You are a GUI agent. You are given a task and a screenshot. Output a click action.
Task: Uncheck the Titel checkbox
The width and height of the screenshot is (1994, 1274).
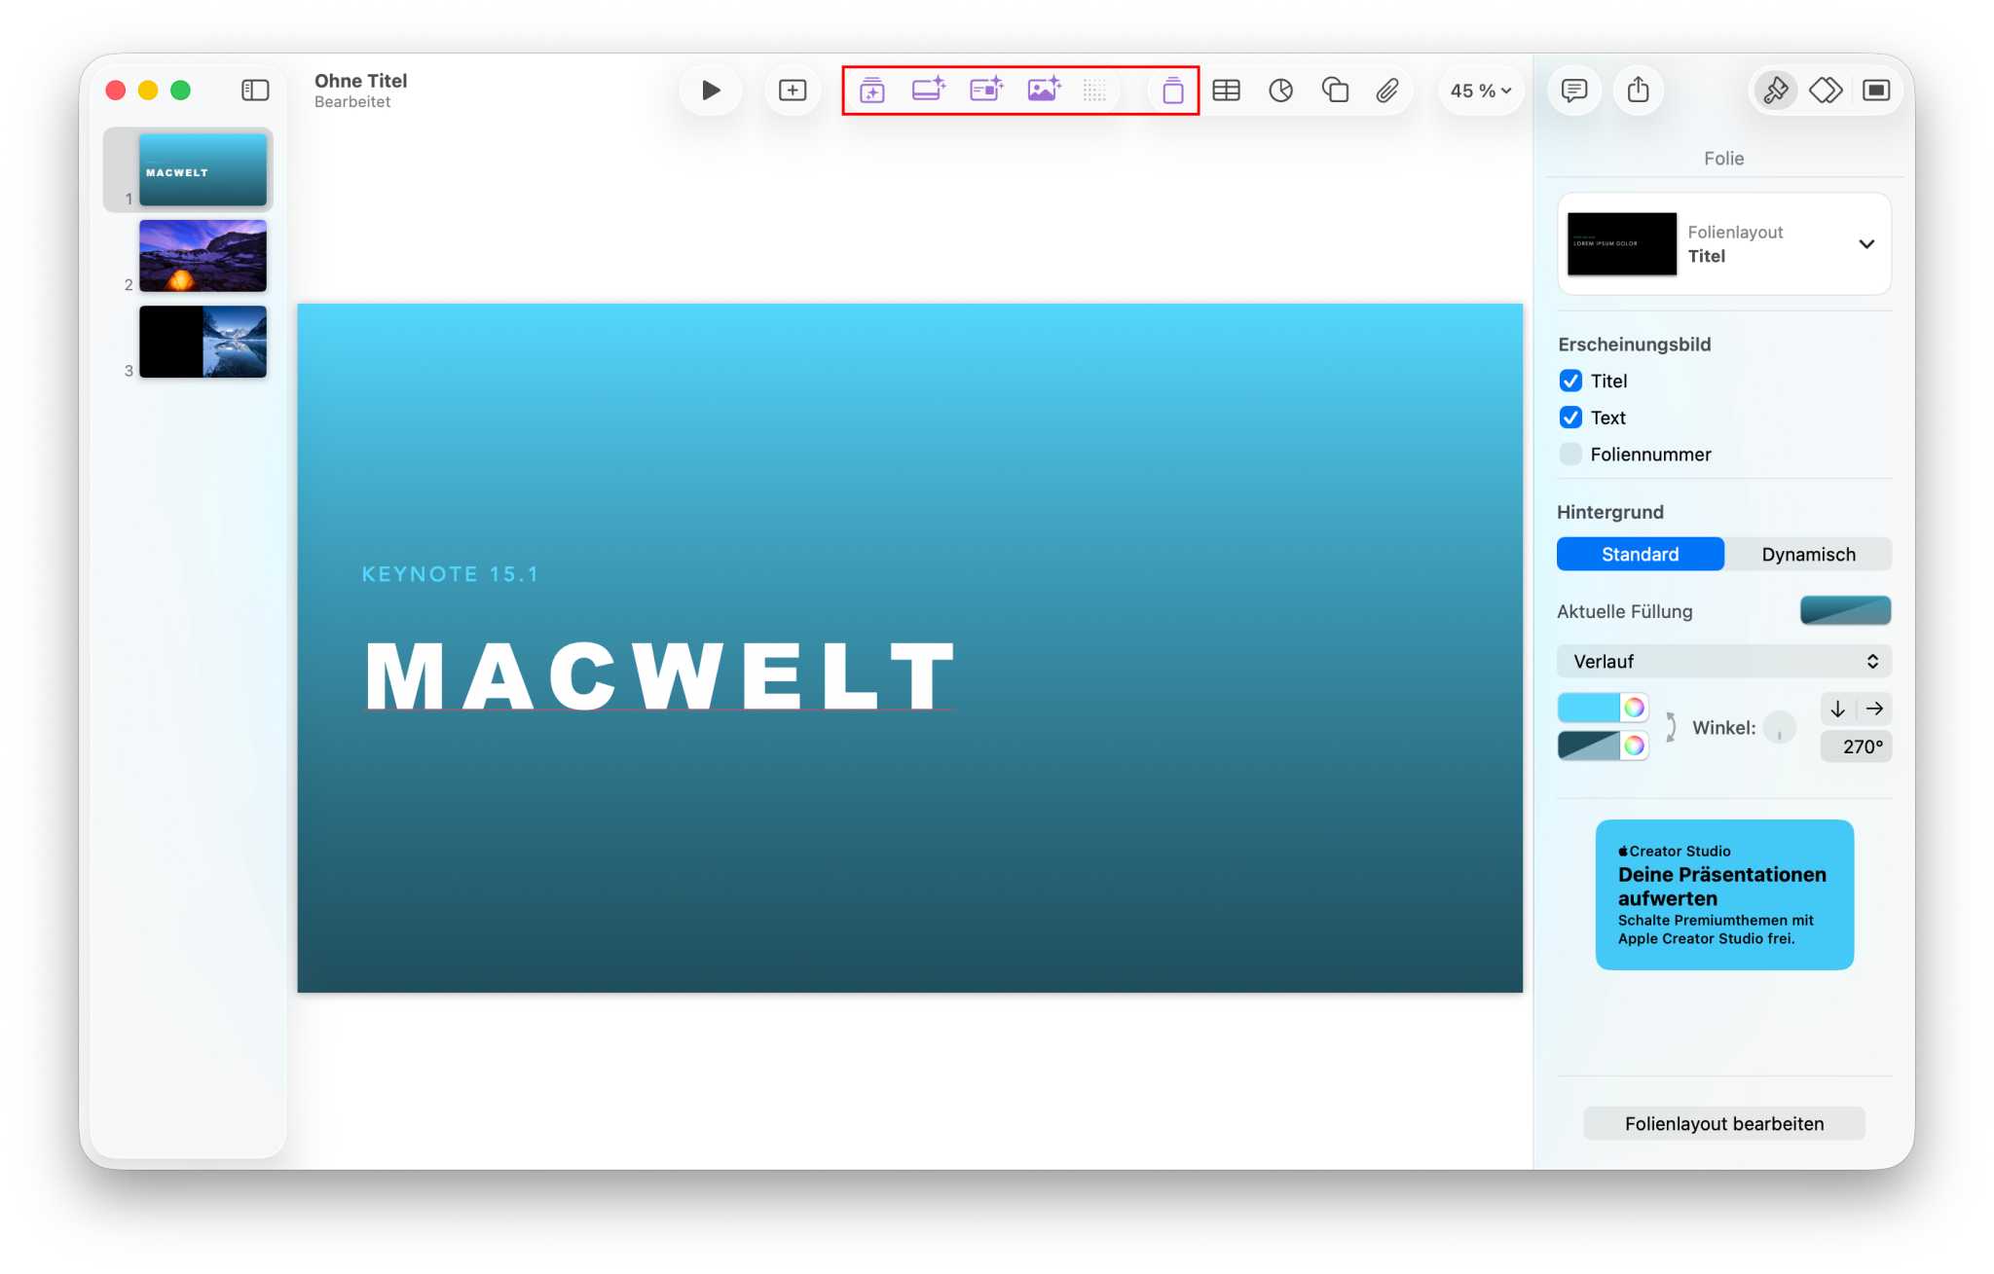click(1570, 381)
